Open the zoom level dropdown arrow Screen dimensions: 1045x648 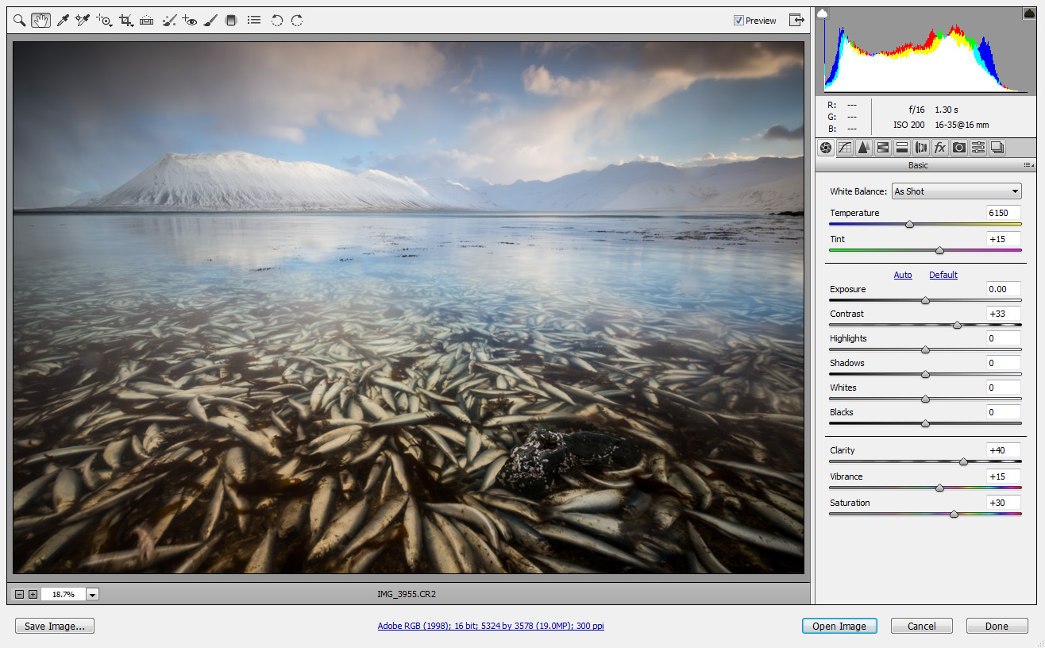[92, 594]
